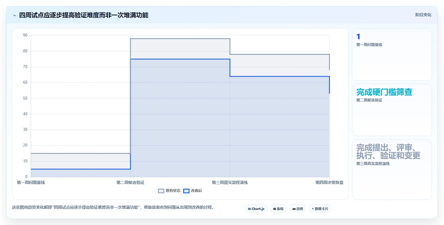The width and height of the screenshot is (444, 225).
Task: Click the y-axis value 50
Action: (x=25, y=98)
